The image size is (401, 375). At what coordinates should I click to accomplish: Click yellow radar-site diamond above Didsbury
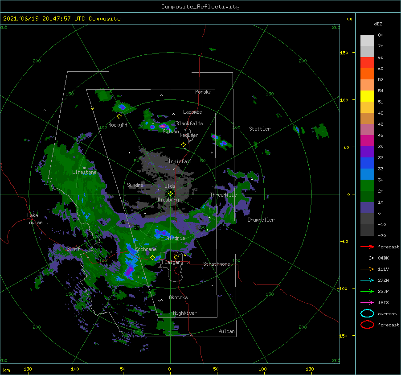(x=170, y=194)
